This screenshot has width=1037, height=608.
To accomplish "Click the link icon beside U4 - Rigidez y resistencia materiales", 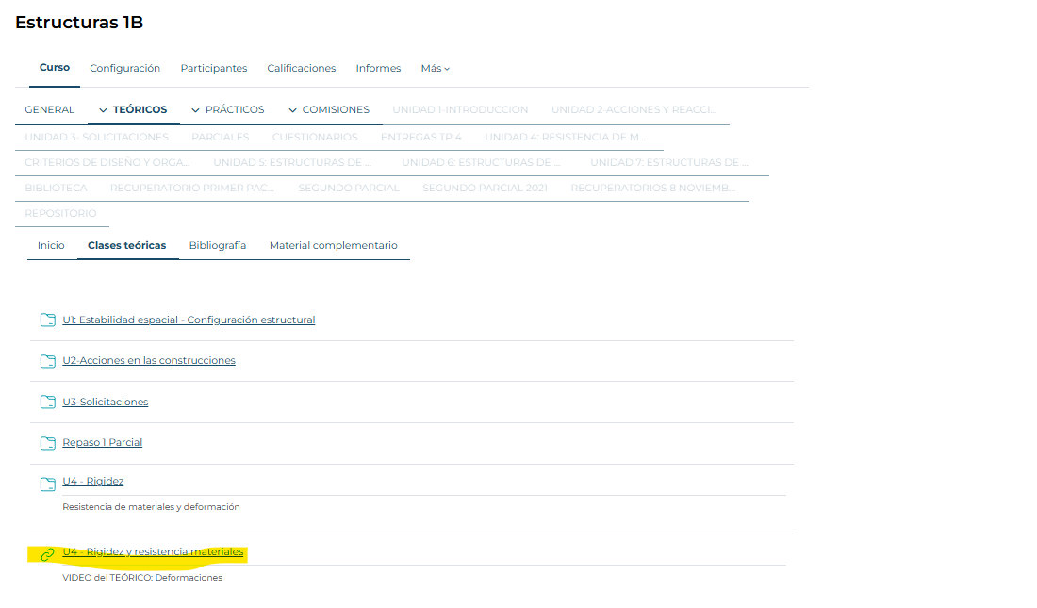I will [47, 554].
